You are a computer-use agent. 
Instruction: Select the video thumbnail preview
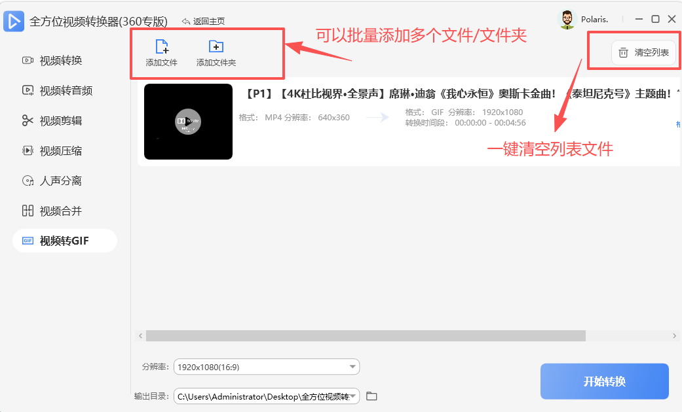(188, 122)
